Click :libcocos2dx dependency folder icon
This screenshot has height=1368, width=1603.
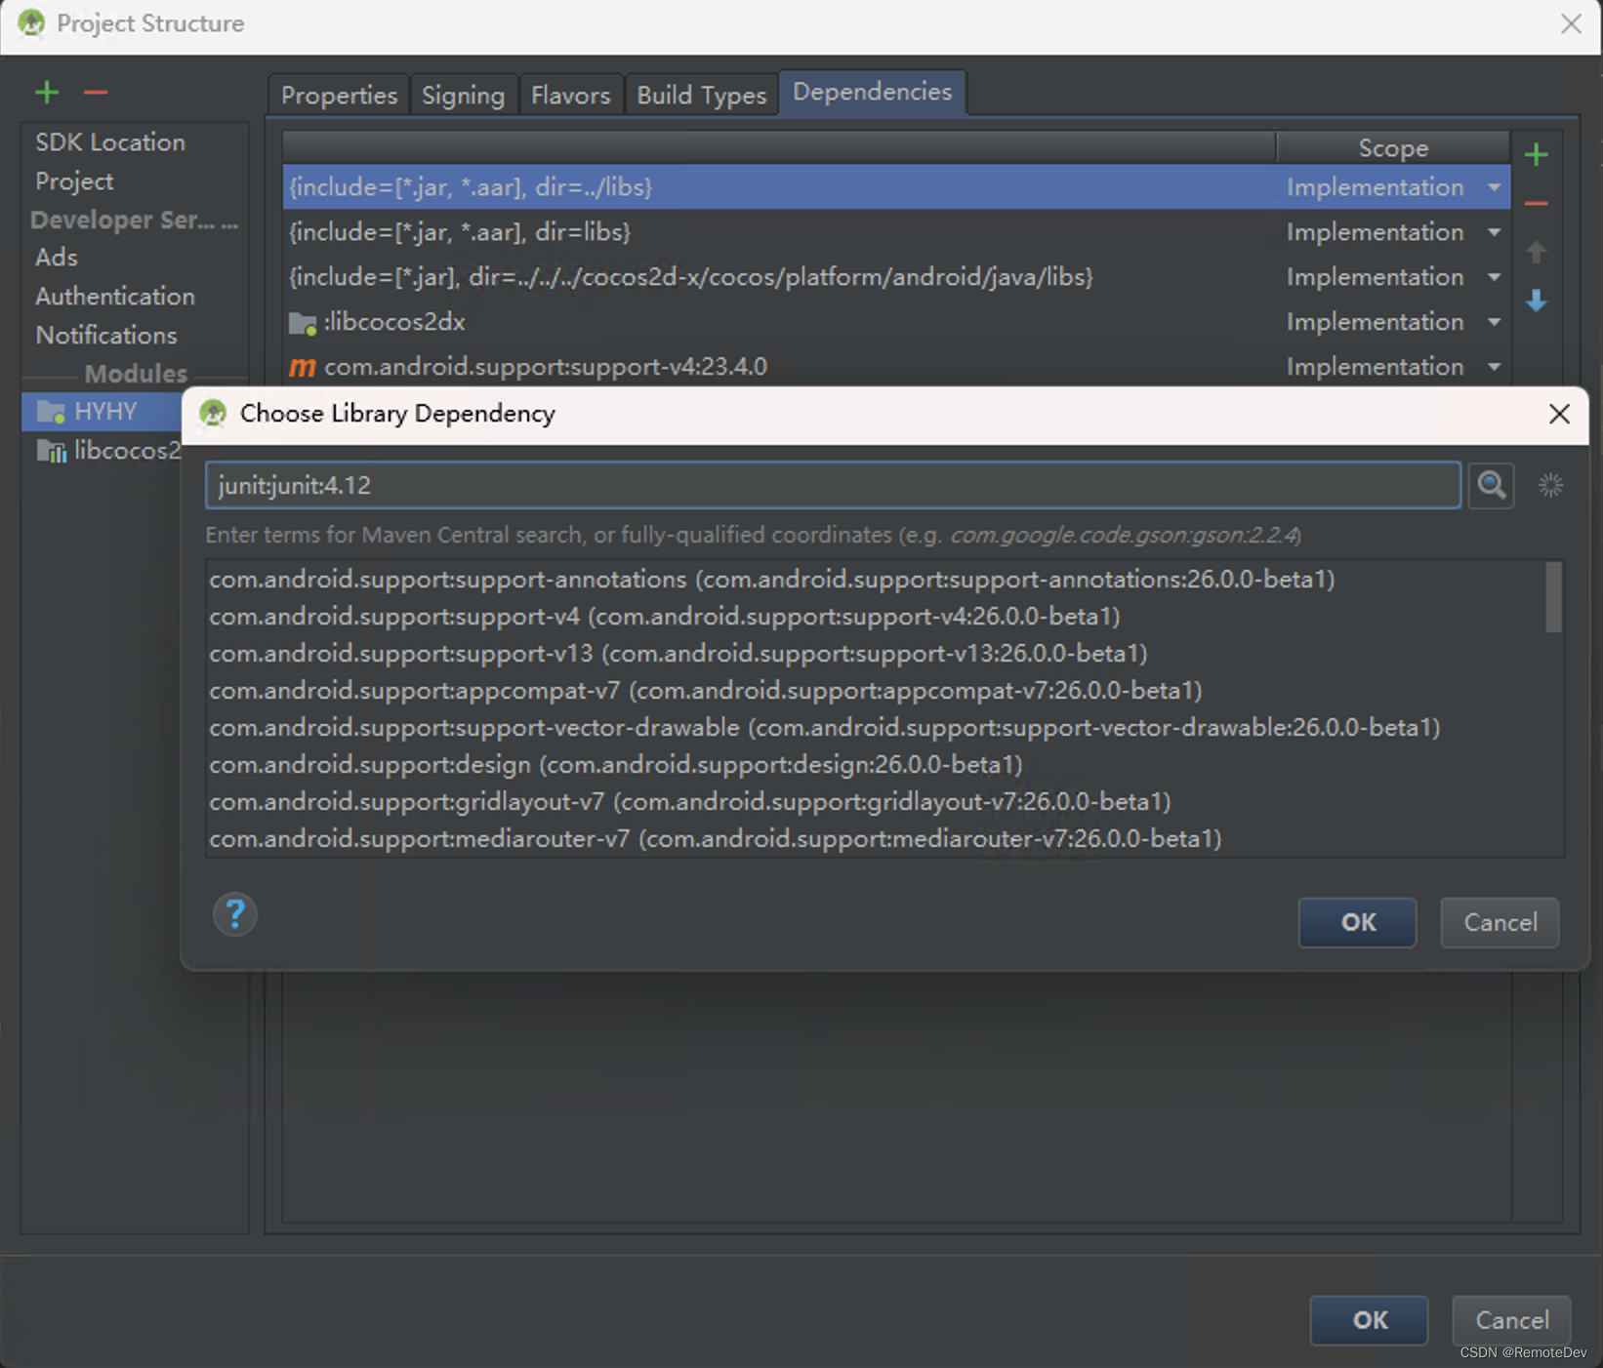pyautogui.click(x=303, y=323)
